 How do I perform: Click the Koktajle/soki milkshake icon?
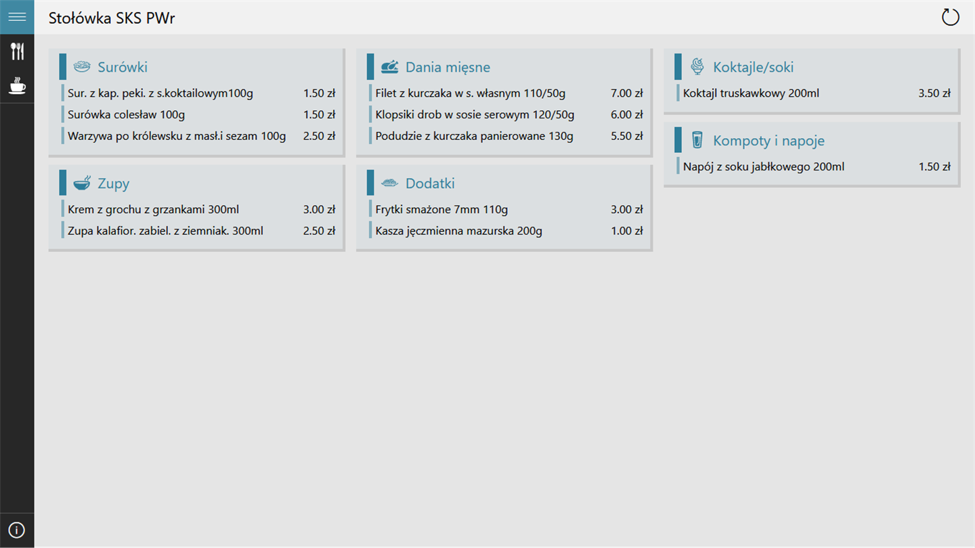697,66
